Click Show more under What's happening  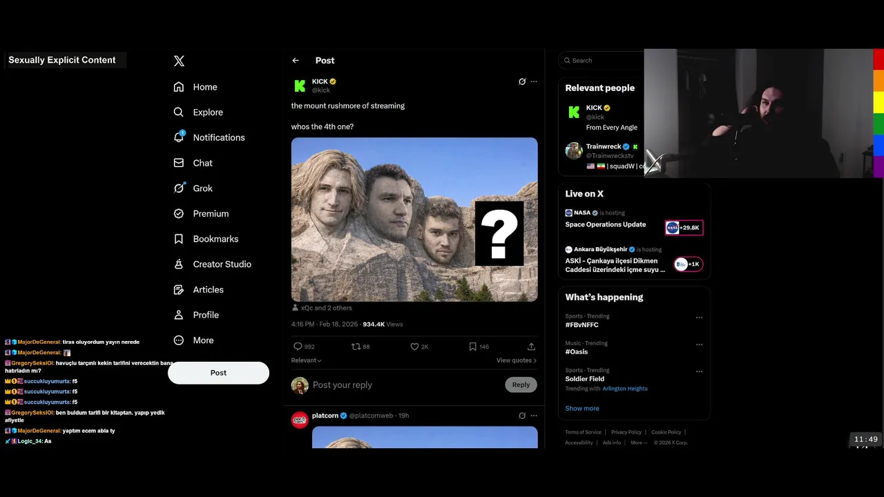pyautogui.click(x=582, y=409)
